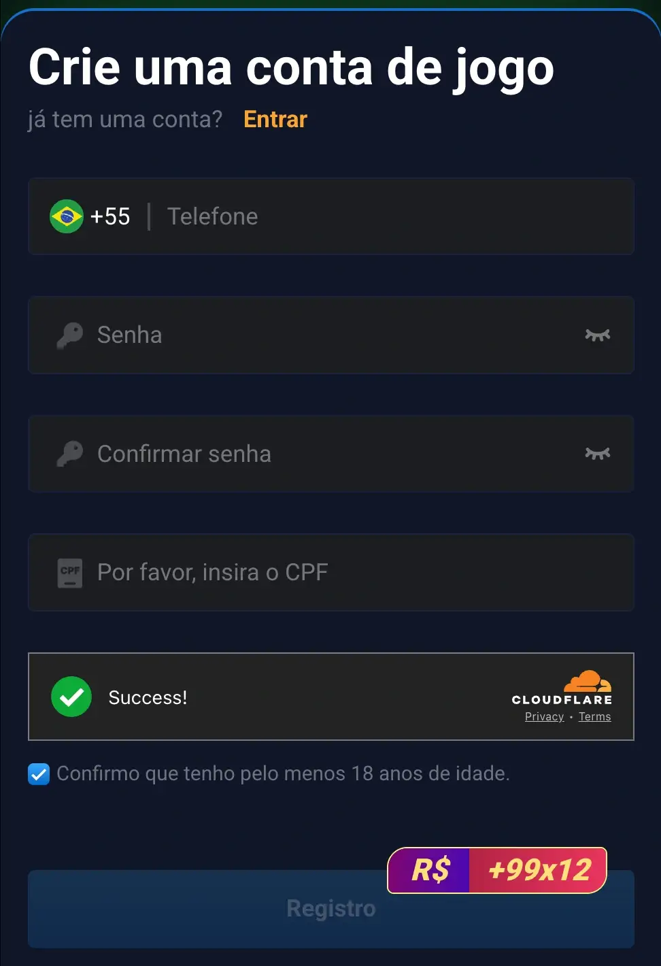
Task: Click the Brazil flag icon
Action: [67, 216]
